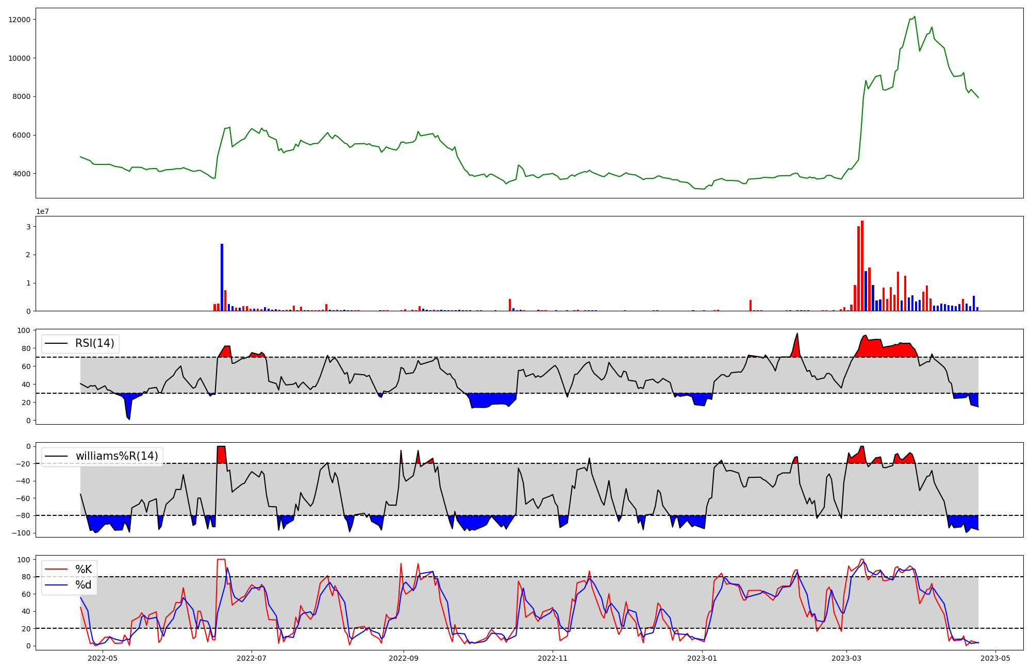The width and height of the screenshot is (1031, 670).
Task: Click the 1e7 exponent label above volume chart
Action: pyautogui.click(x=42, y=211)
